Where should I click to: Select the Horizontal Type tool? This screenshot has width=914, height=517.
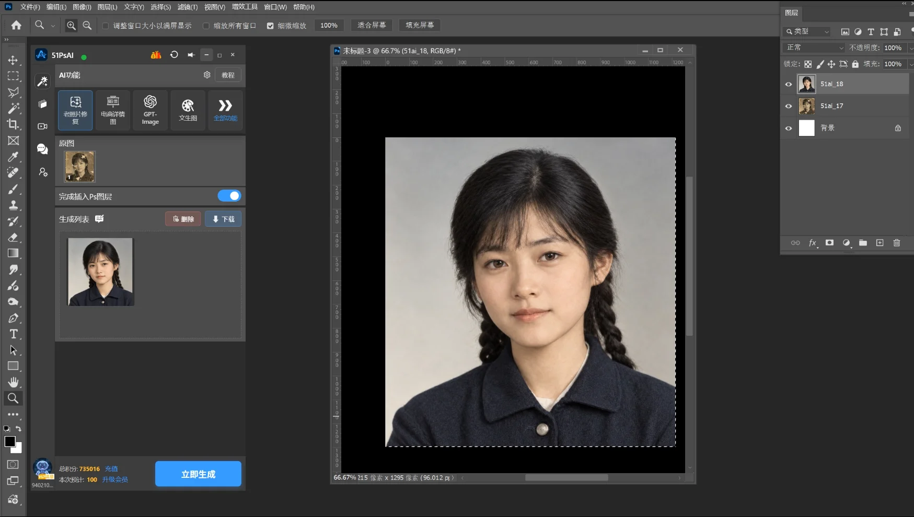[x=13, y=334]
